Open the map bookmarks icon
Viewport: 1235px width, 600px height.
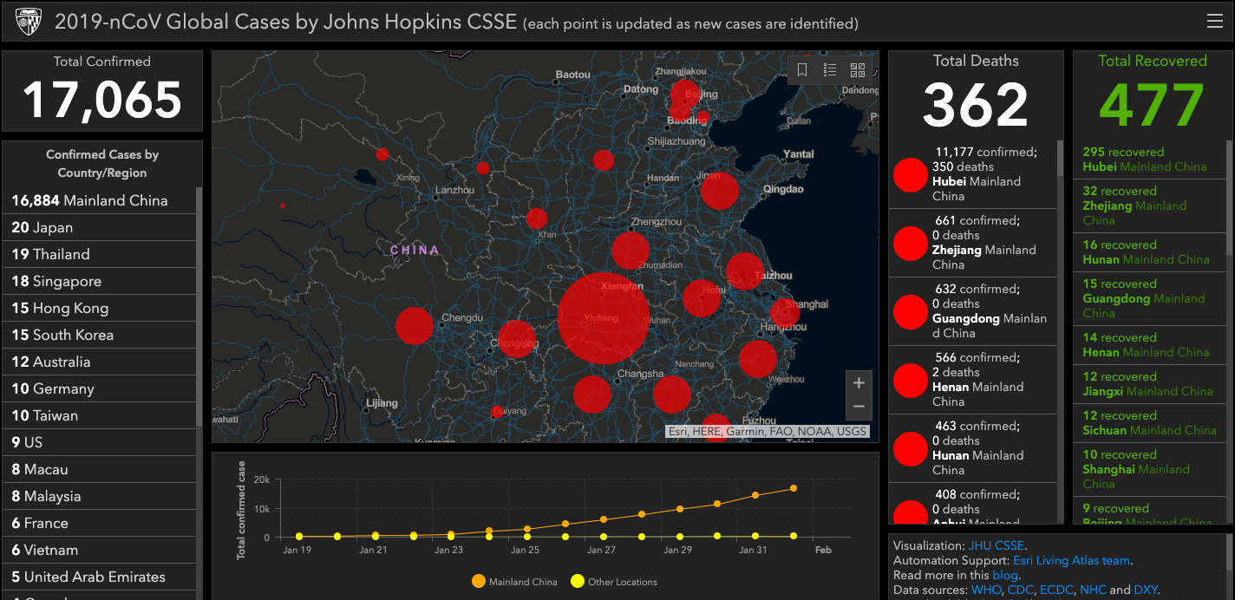pos(802,70)
